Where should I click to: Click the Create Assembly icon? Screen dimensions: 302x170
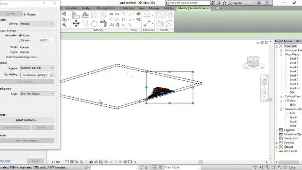pyautogui.click(x=160, y=15)
